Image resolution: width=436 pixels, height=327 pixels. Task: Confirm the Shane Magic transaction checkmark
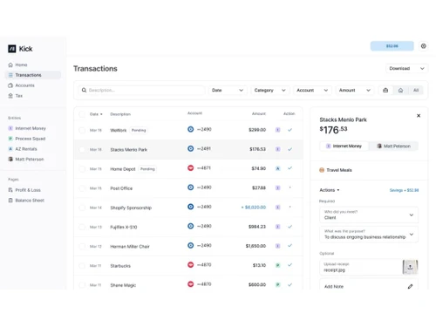(290, 284)
